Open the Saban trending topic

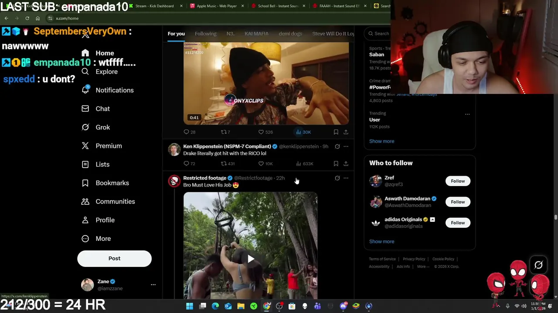pyautogui.click(x=377, y=54)
